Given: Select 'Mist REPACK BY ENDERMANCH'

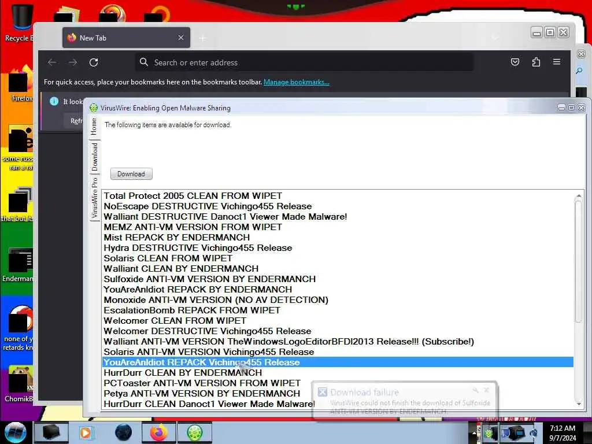Looking at the screenshot, I should (338, 238).
